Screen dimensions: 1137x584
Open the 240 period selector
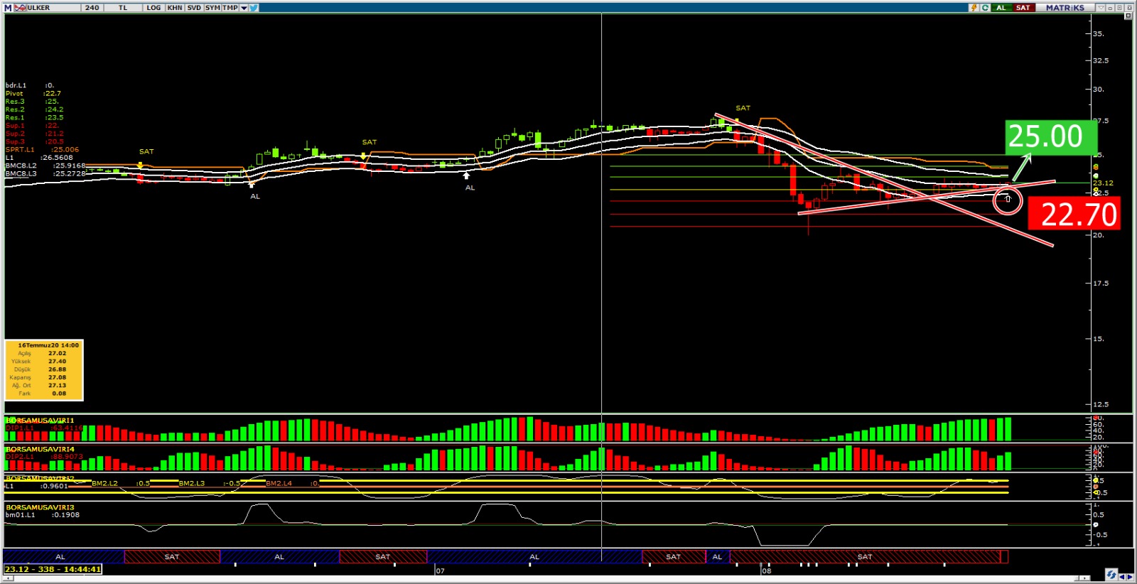point(92,8)
